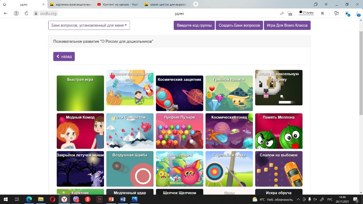
Task: Open the Opera browser taskbar icon
Action: (52, 199)
